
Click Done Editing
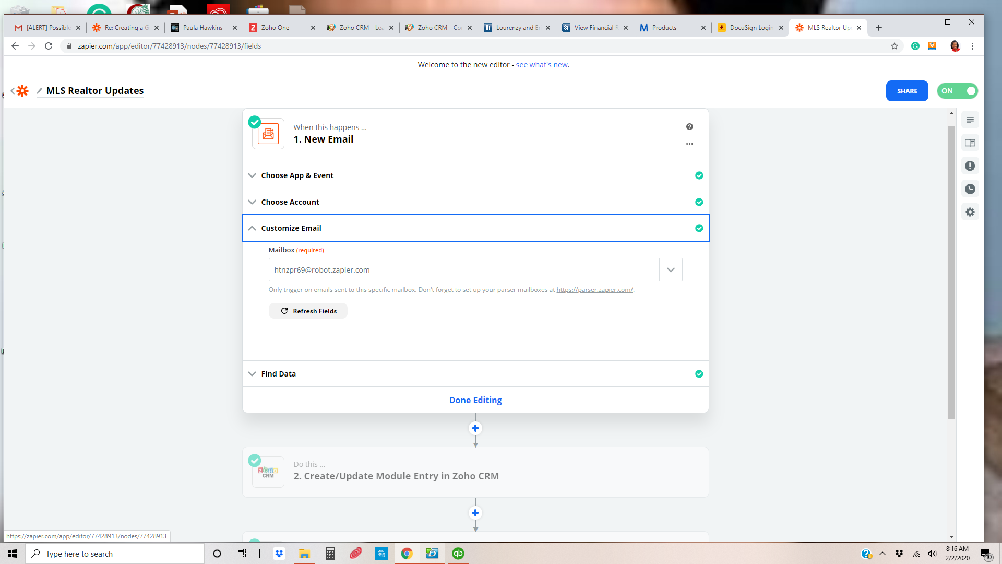pos(475,400)
